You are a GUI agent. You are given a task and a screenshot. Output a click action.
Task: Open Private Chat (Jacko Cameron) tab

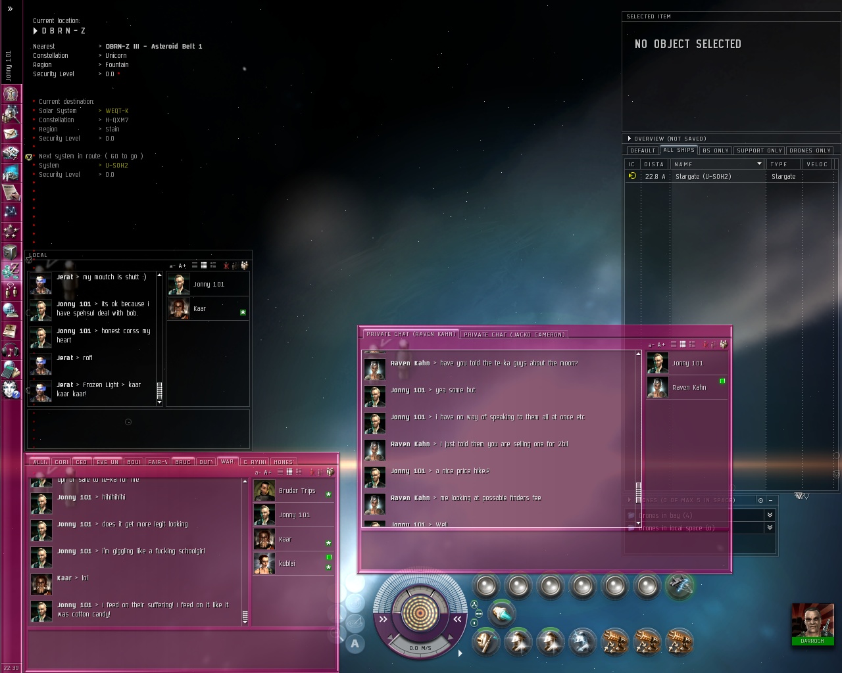pos(514,335)
